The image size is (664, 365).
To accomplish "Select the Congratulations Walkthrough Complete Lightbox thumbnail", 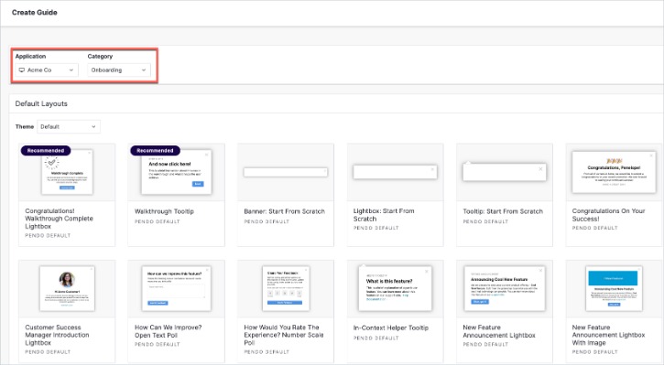I will tap(67, 172).
